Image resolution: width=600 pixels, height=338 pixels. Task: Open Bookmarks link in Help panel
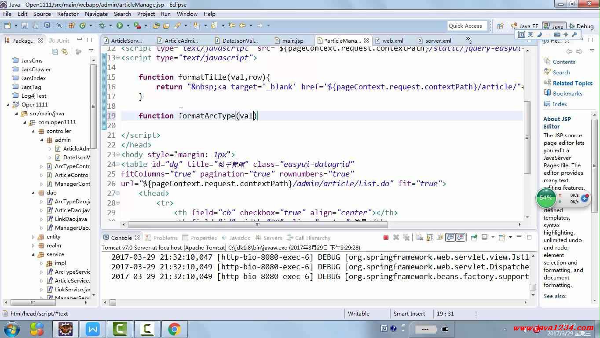point(567,94)
